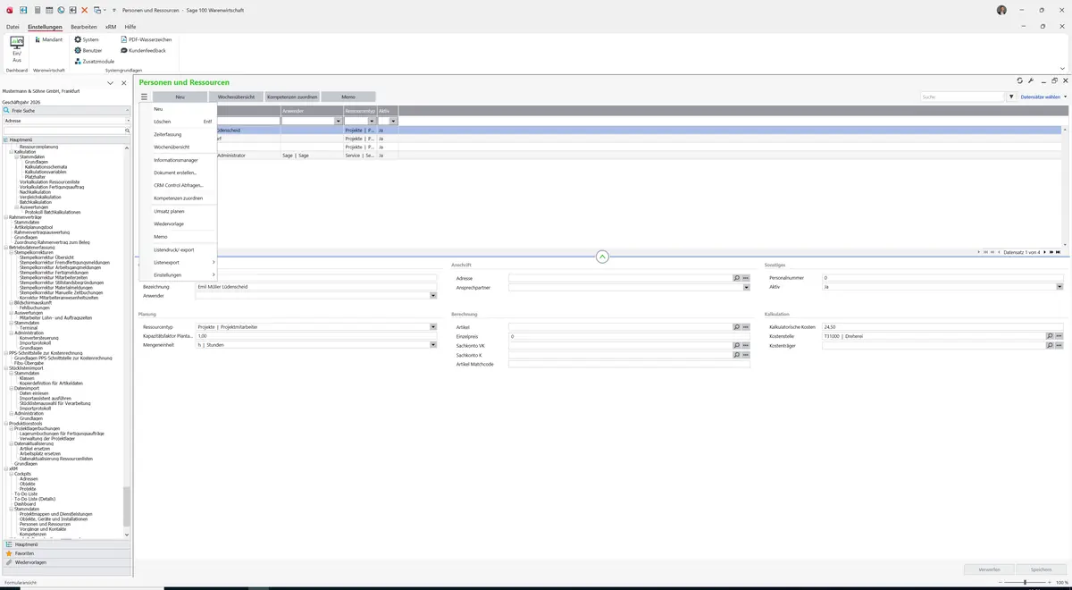Open Zusatzmodule in the ribbon
1072x590 pixels.
[95, 61]
